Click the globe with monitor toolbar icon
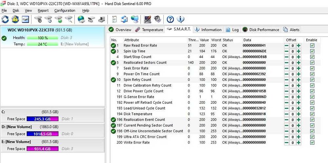Screen dimensions: 328x163 [134, 19]
